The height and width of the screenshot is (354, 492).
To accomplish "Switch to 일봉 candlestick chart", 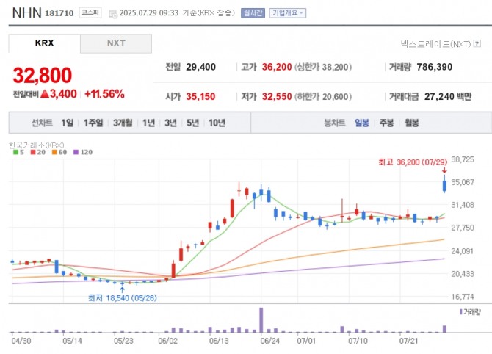I will point(362,123).
